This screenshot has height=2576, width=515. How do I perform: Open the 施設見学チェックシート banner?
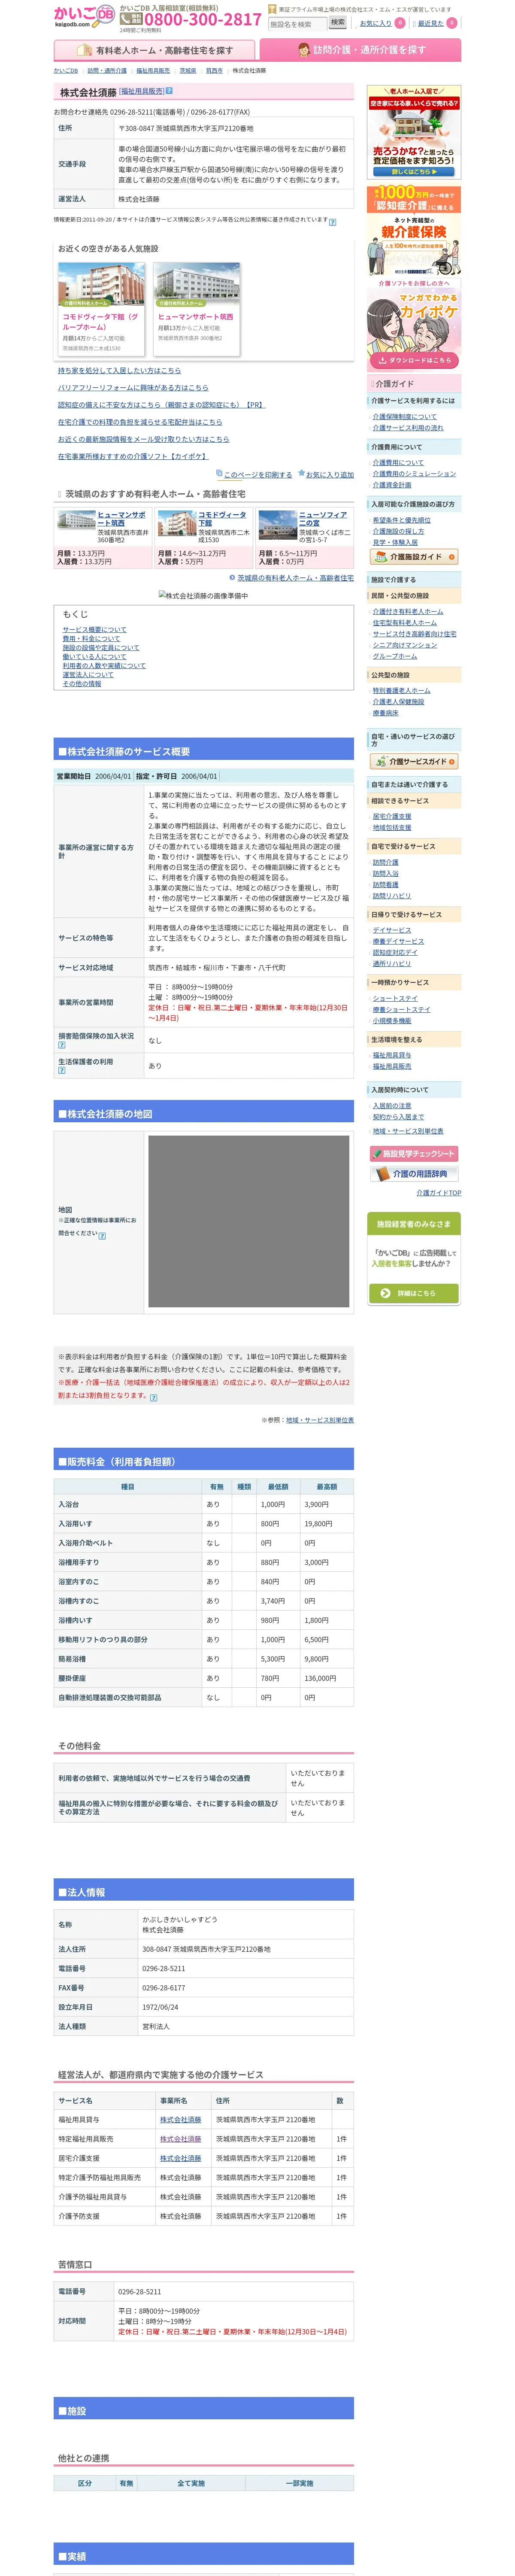tap(414, 1153)
